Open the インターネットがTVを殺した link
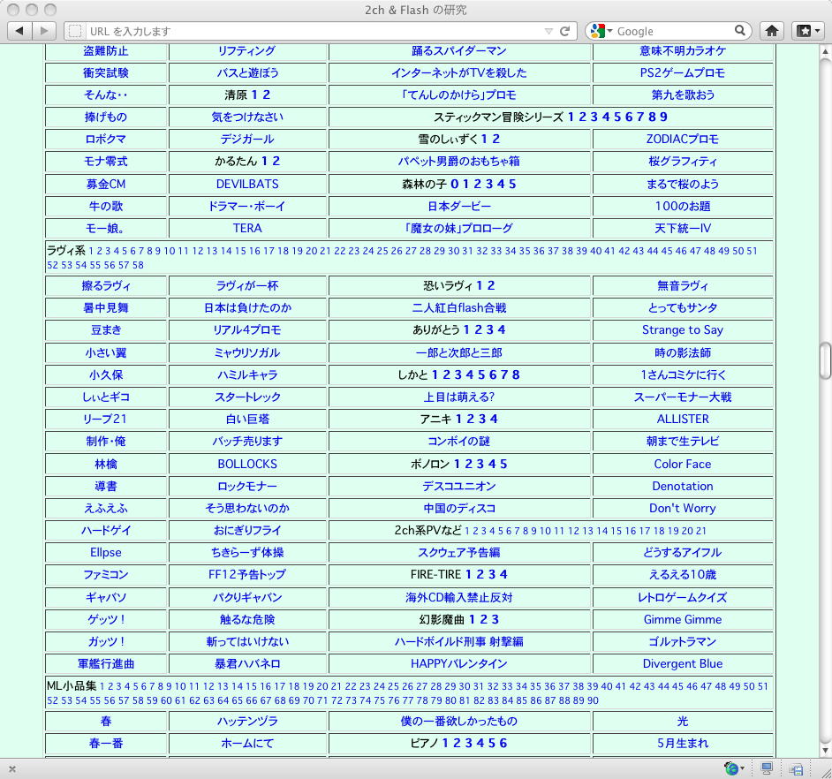The height and width of the screenshot is (779, 832). point(459,72)
